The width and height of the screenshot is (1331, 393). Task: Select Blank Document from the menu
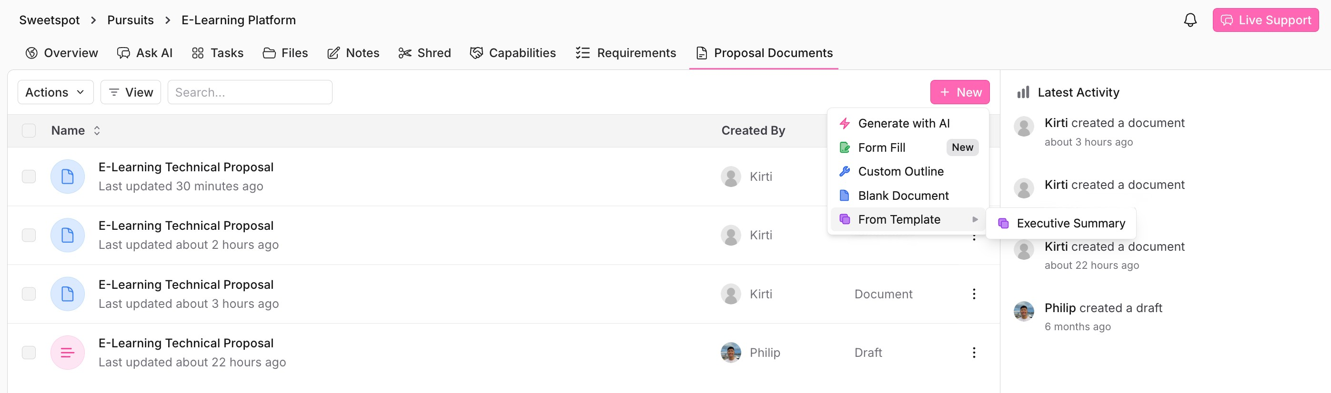click(903, 196)
